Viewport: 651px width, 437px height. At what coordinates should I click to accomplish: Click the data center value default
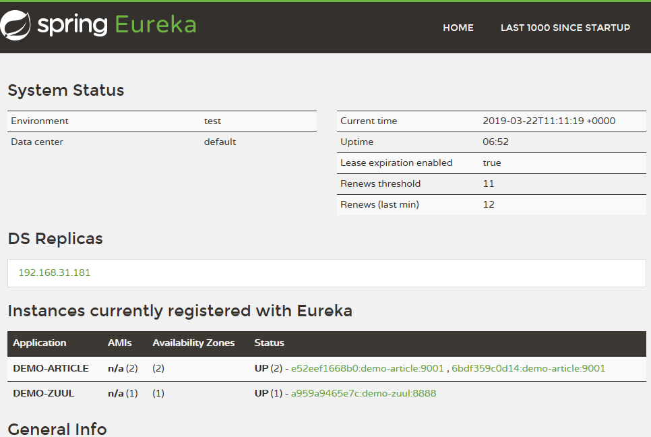[220, 142]
